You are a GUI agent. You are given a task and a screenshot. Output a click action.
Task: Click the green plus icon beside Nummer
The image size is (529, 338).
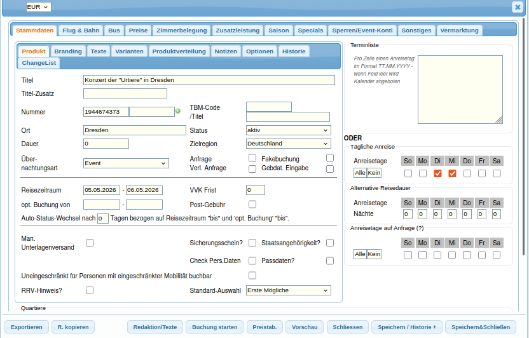[178, 111]
